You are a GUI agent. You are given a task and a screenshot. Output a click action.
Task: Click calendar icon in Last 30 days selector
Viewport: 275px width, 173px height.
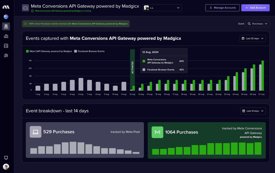[x=243, y=38]
